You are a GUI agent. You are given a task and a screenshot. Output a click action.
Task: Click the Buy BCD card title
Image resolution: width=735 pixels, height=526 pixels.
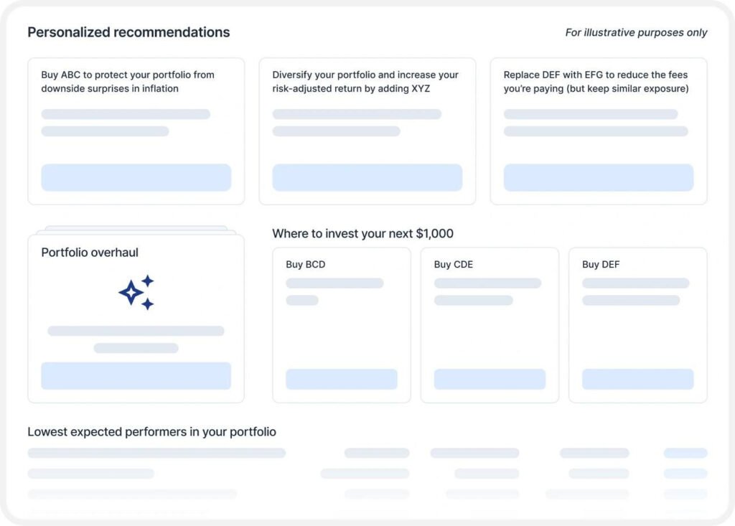[x=305, y=264]
